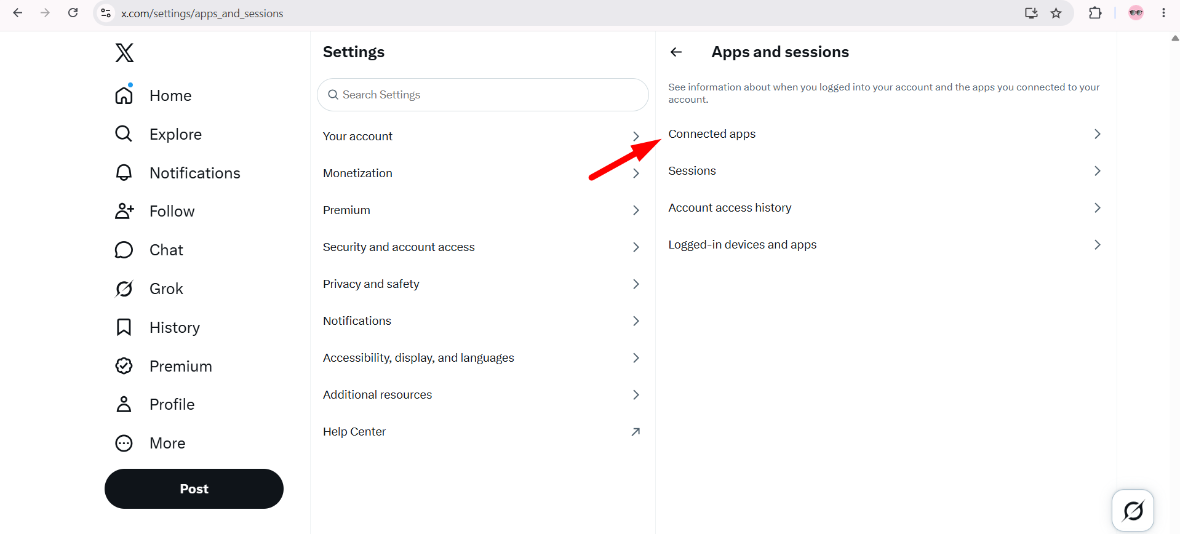Image resolution: width=1180 pixels, height=534 pixels.
Task: Expand Privacy and safety chevron
Action: 636,284
